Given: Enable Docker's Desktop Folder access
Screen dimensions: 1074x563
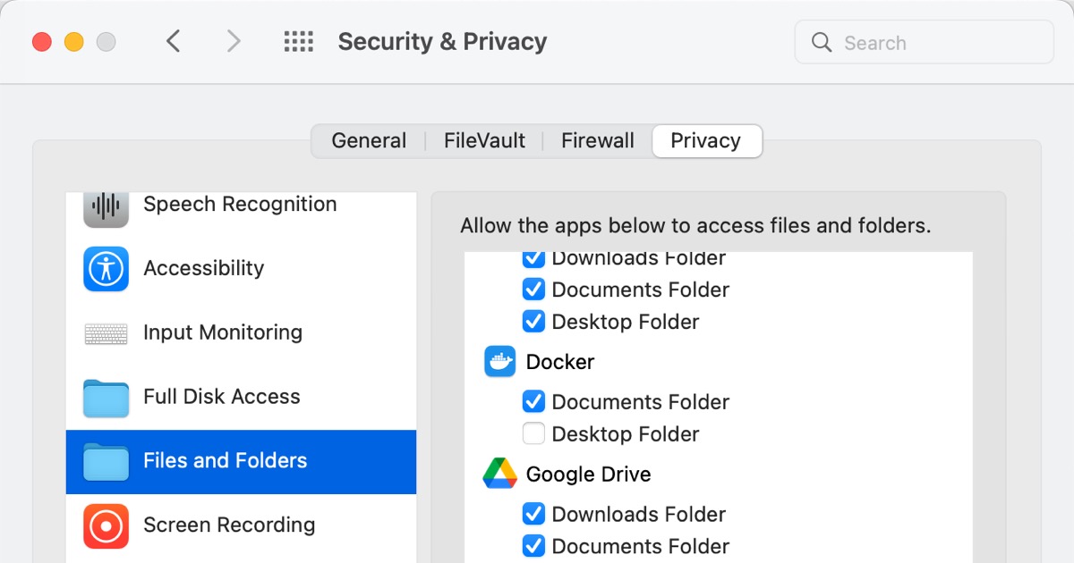Looking at the screenshot, I should click(x=533, y=434).
